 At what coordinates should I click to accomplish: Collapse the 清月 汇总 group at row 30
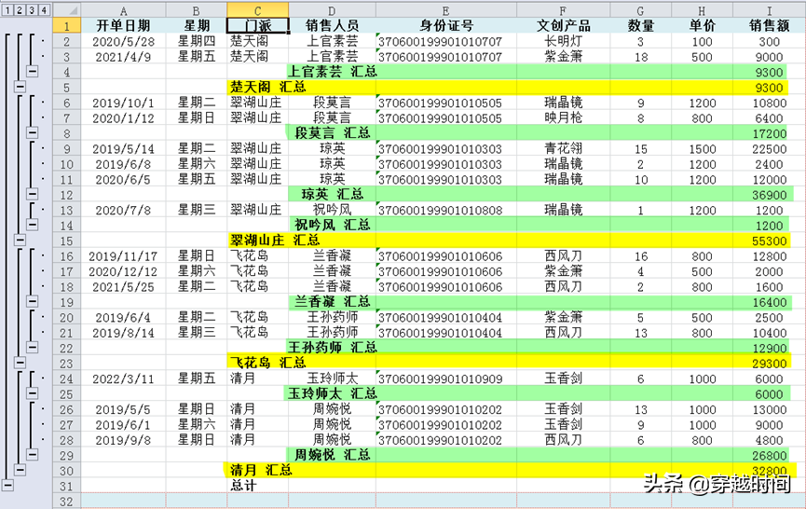pyautogui.click(x=20, y=470)
